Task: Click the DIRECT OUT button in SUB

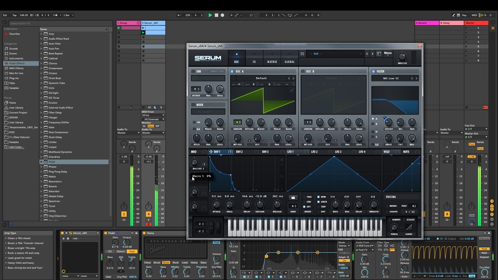Action: point(217,72)
